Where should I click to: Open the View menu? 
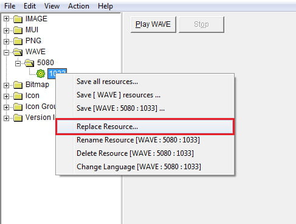[x=52, y=6]
